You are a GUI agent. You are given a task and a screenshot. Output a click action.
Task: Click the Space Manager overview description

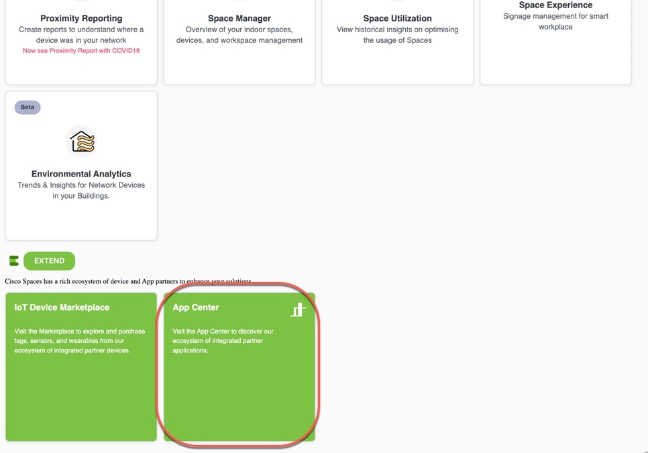click(x=239, y=35)
